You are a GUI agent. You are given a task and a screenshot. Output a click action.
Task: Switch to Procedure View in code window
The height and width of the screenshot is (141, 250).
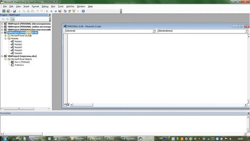tap(65, 105)
